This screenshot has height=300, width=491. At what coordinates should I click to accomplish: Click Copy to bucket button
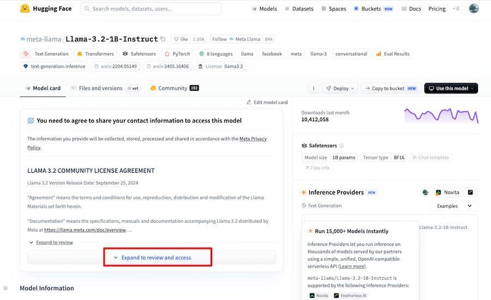pos(391,88)
